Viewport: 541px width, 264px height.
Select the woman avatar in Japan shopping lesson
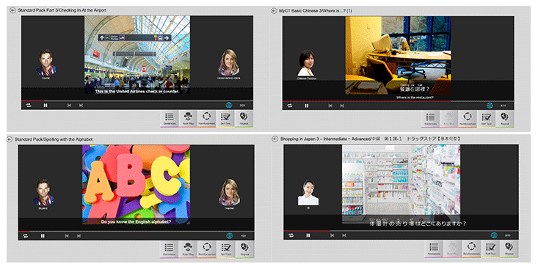(308, 192)
